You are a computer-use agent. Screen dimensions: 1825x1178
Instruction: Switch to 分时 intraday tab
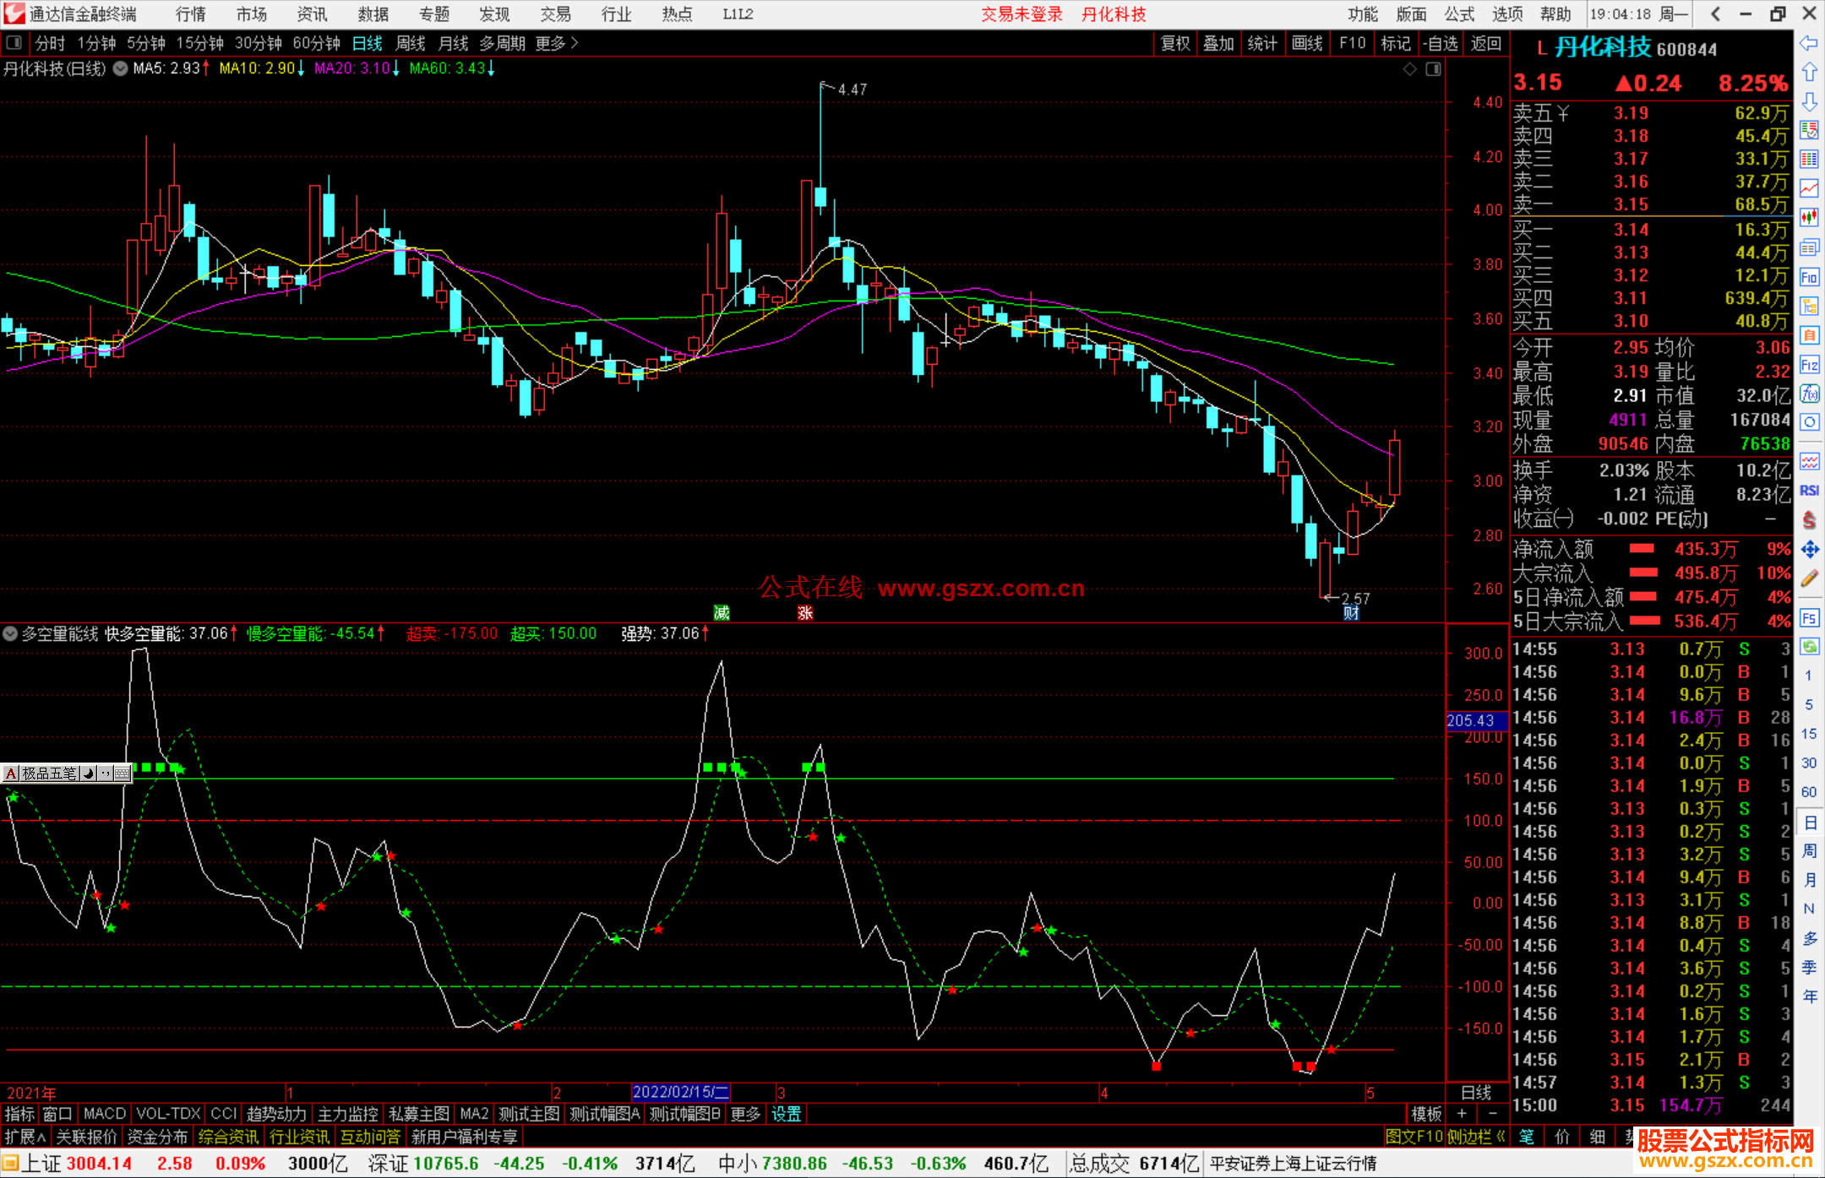pos(50,43)
